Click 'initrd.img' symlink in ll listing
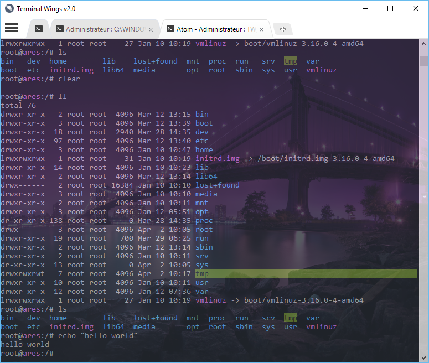The image size is (429, 363). pos(218,159)
